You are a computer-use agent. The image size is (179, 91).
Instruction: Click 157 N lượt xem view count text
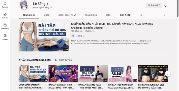pyautogui.click(x=77, y=31)
